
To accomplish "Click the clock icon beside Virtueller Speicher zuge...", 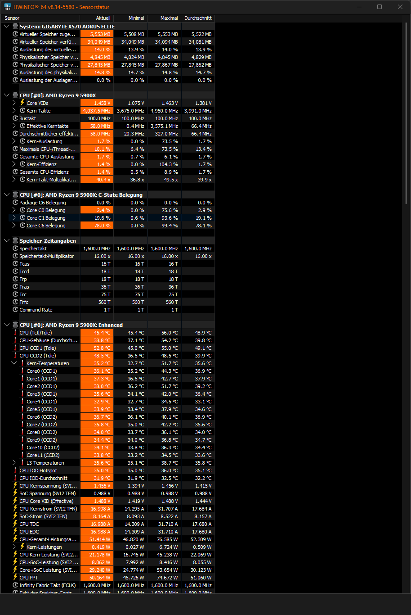I will pos(15,34).
